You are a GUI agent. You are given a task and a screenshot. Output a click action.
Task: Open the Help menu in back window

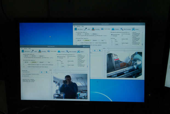point(83,26)
